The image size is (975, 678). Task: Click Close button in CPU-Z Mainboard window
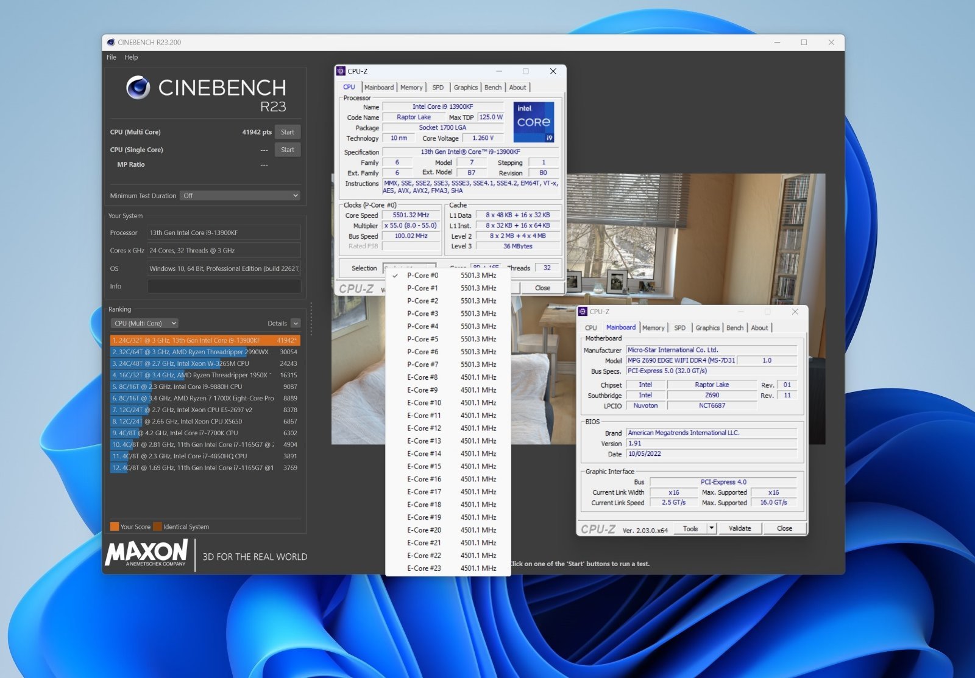click(x=784, y=528)
